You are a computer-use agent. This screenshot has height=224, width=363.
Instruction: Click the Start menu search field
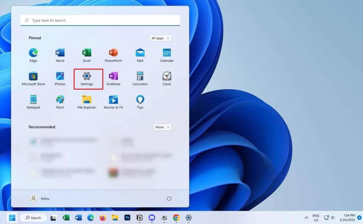click(x=100, y=20)
